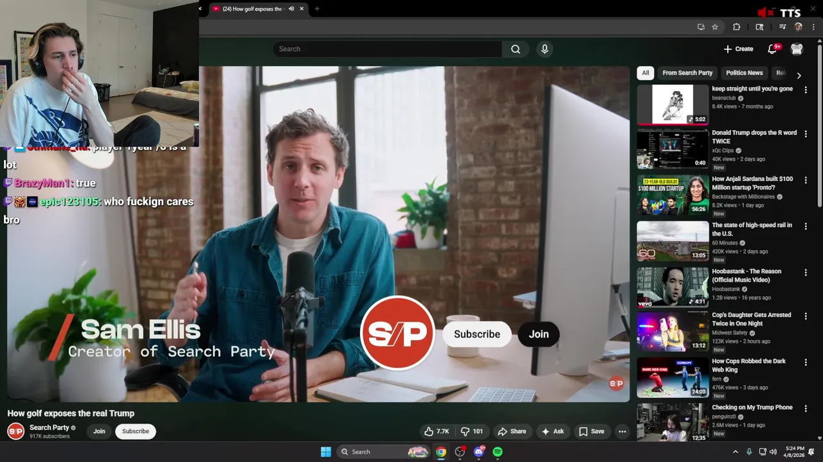Open 'How Cops Robbed the Dark Web King'
Image resolution: width=823 pixels, height=462 pixels.
pos(748,365)
